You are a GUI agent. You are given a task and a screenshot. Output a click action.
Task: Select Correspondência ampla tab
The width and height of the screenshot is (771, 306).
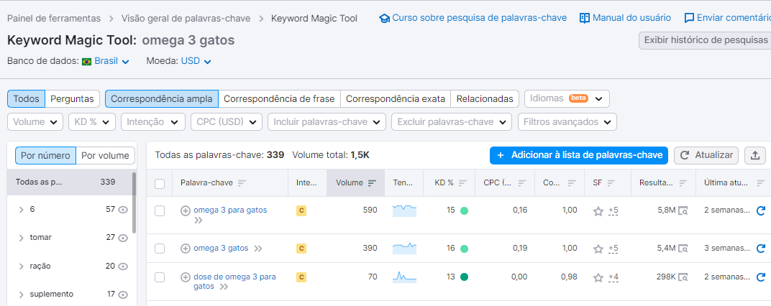(x=161, y=98)
